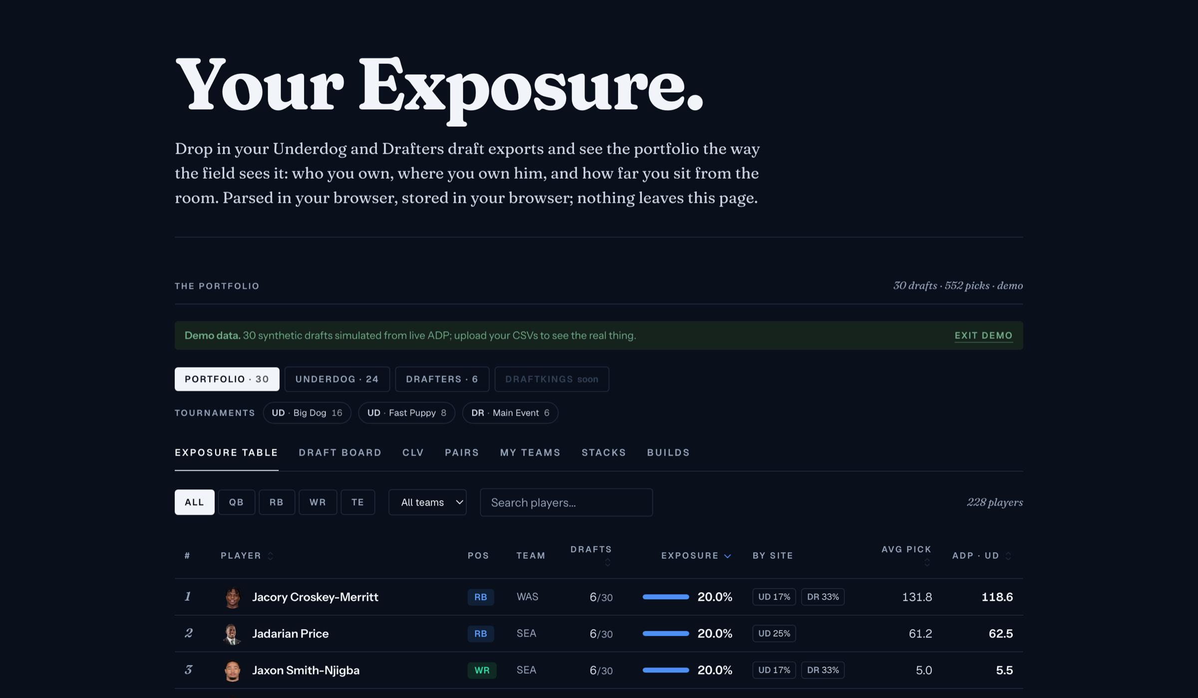Click the Exit Demo link

984,336
